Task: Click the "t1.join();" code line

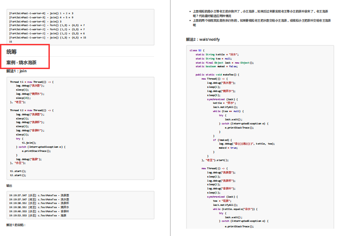Action: point(29,143)
